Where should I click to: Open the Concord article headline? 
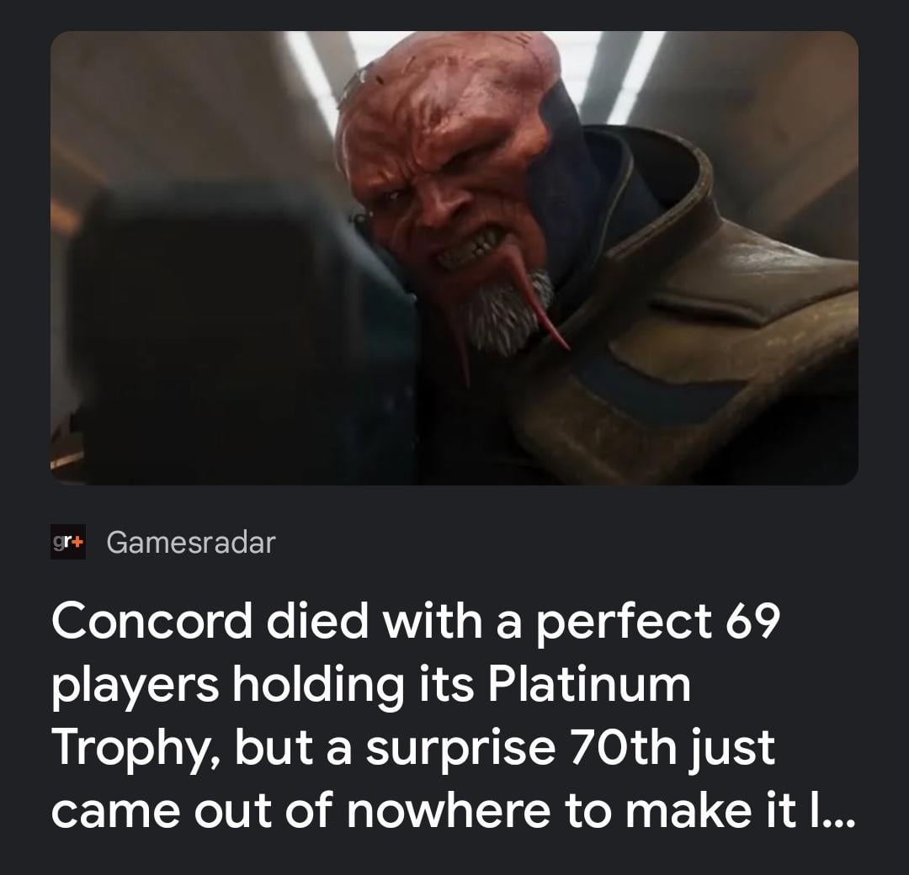453,716
